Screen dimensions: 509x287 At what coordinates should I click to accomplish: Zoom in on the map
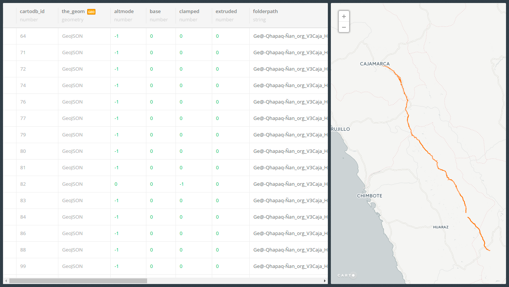tap(344, 16)
